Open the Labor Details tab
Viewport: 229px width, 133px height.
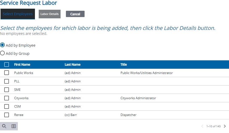[50, 14]
